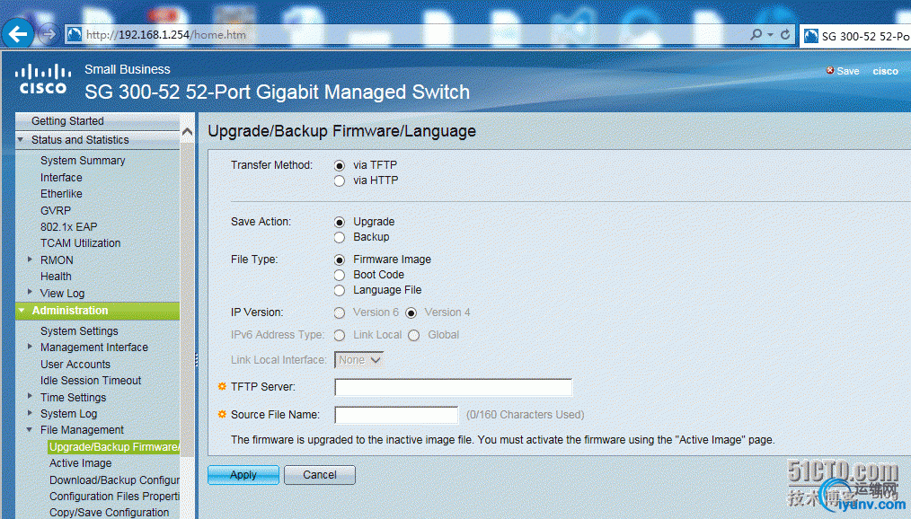Click the search magnifier in address bar

pyautogui.click(x=756, y=35)
